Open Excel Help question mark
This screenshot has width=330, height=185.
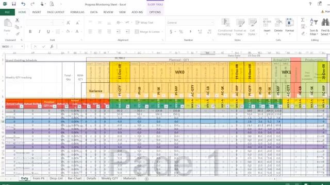coord(310,4)
